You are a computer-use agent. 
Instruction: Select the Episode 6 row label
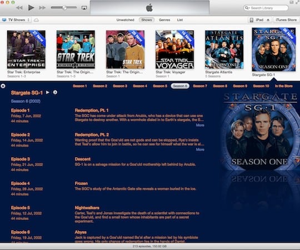[x=21, y=232]
